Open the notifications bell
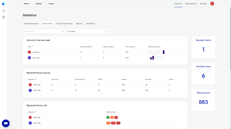231x129 pixels. [4, 11]
